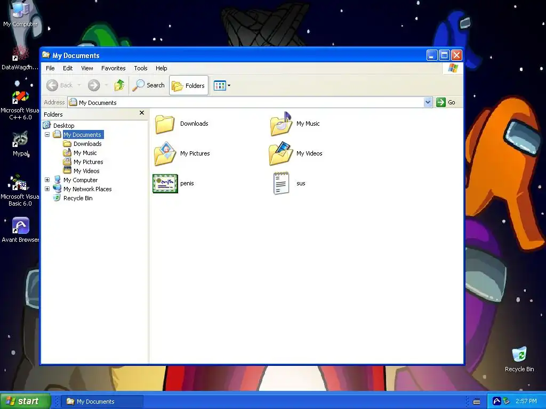The image size is (546, 409).
Task: Open the Search toolbar button
Action: point(148,85)
